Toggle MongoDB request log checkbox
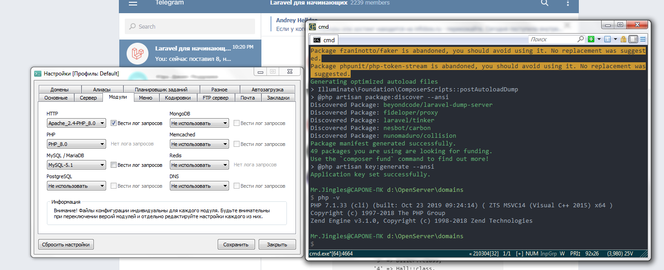This screenshot has height=270, width=664. (x=237, y=123)
